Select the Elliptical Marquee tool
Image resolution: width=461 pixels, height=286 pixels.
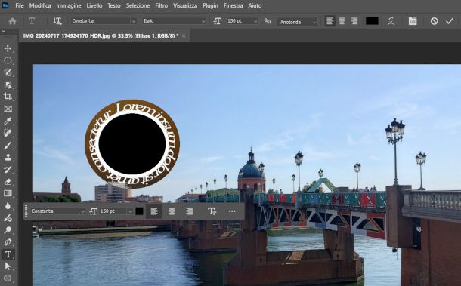[8, 60]
